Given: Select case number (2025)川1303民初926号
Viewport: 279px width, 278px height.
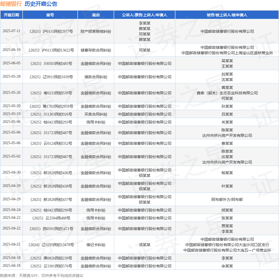Looking at the screenshot, I should (x=51, y=114).
